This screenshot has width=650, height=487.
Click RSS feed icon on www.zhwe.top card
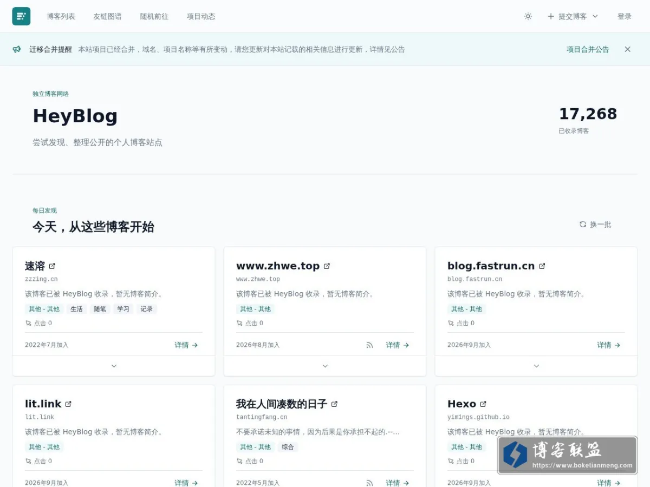click(x=369, y=345)
